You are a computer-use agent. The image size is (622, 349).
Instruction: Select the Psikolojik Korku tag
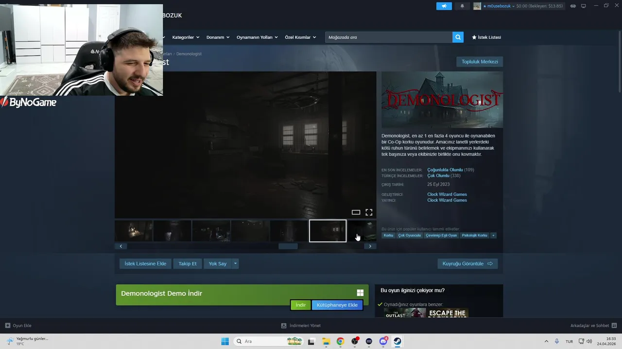(x=475, y=236)
